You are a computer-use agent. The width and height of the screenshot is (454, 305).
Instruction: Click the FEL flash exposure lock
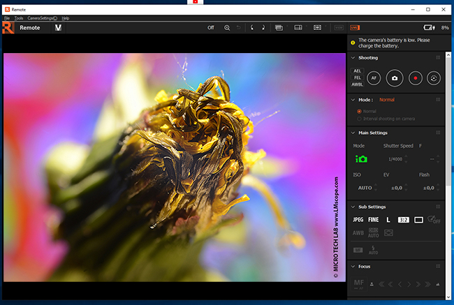click(x=358, y=78)
